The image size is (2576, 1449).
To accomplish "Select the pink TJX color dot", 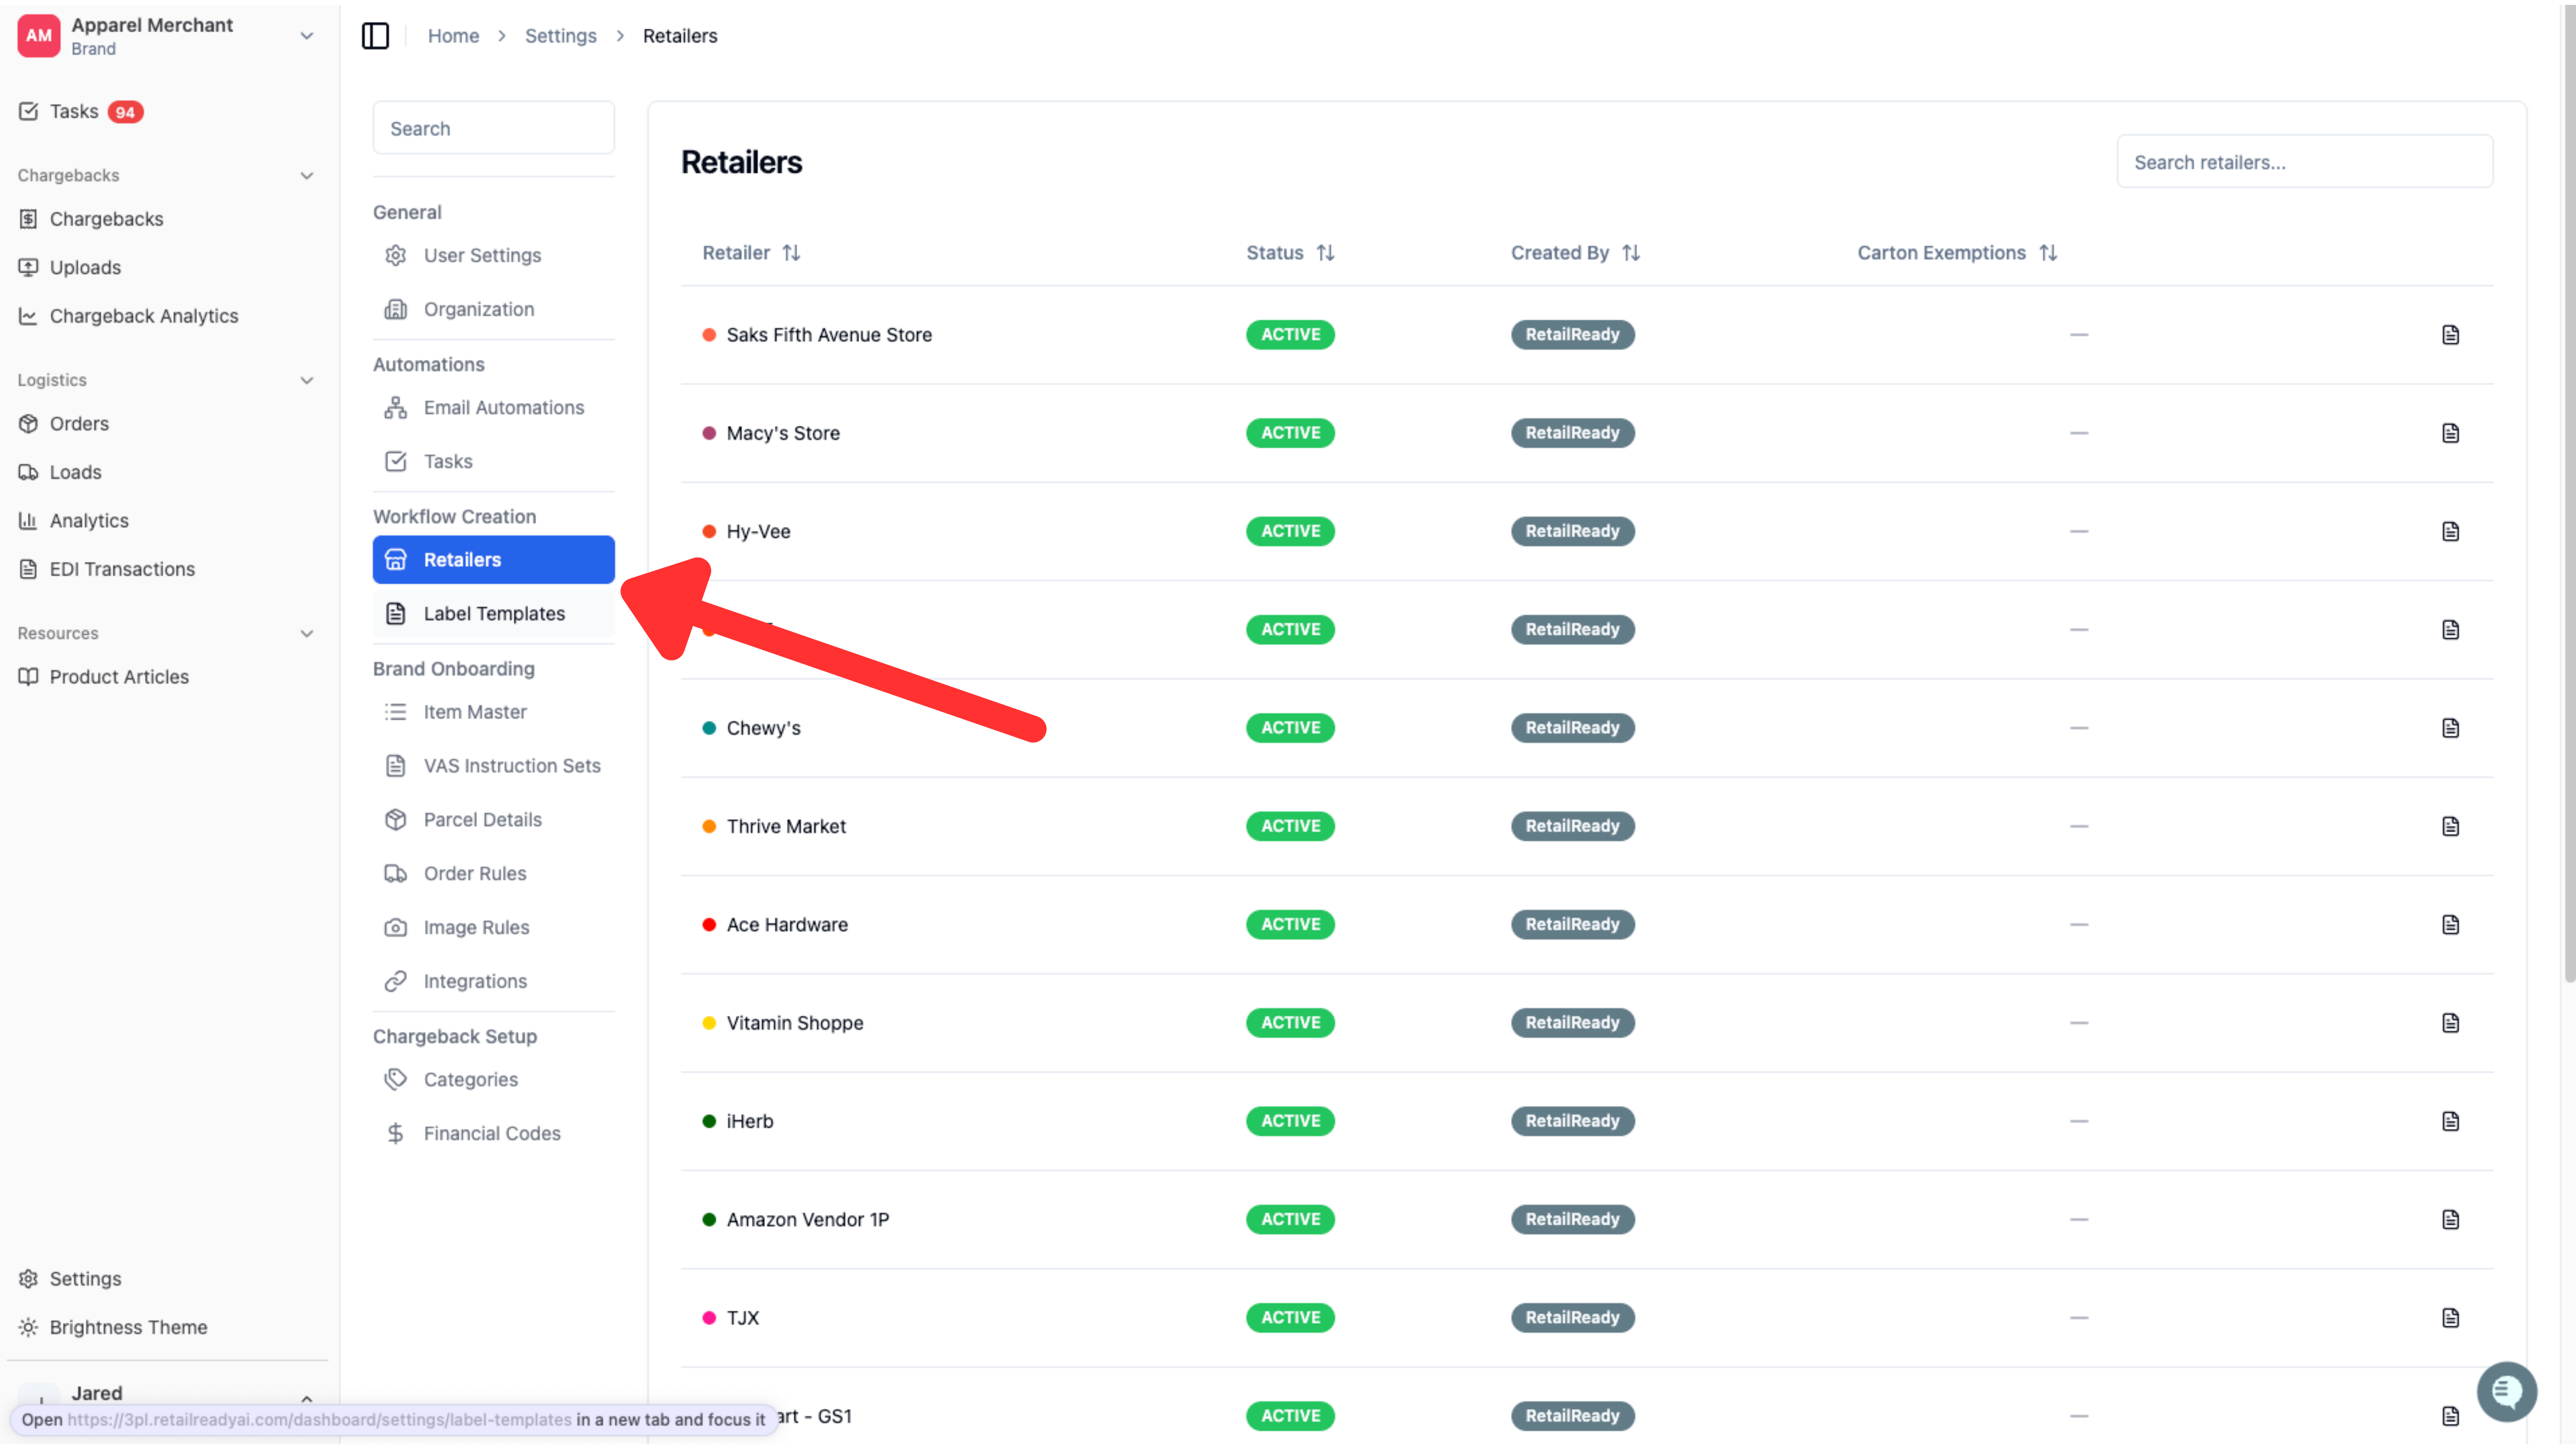I will (x=709, y=1318).
